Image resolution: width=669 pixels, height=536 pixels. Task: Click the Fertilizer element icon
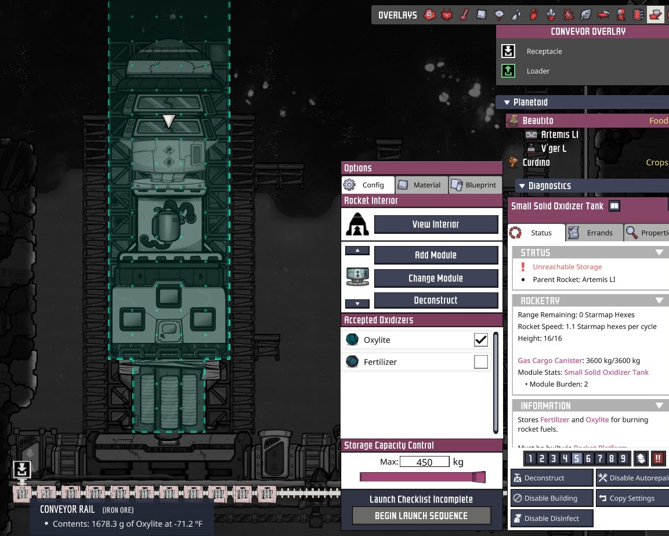tap(352, 361)
